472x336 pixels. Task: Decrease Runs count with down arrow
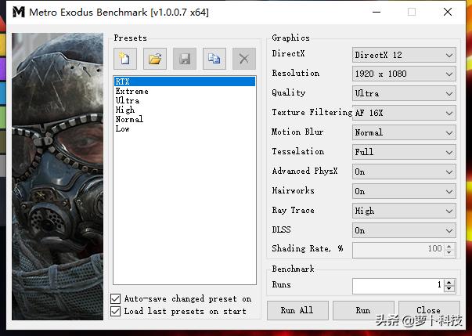tap(449, 289)
